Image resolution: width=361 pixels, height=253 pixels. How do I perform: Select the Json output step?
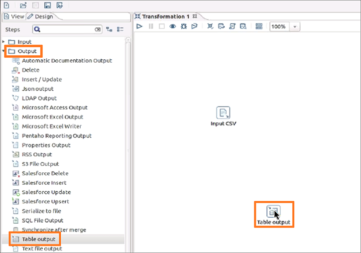[33, 89]
